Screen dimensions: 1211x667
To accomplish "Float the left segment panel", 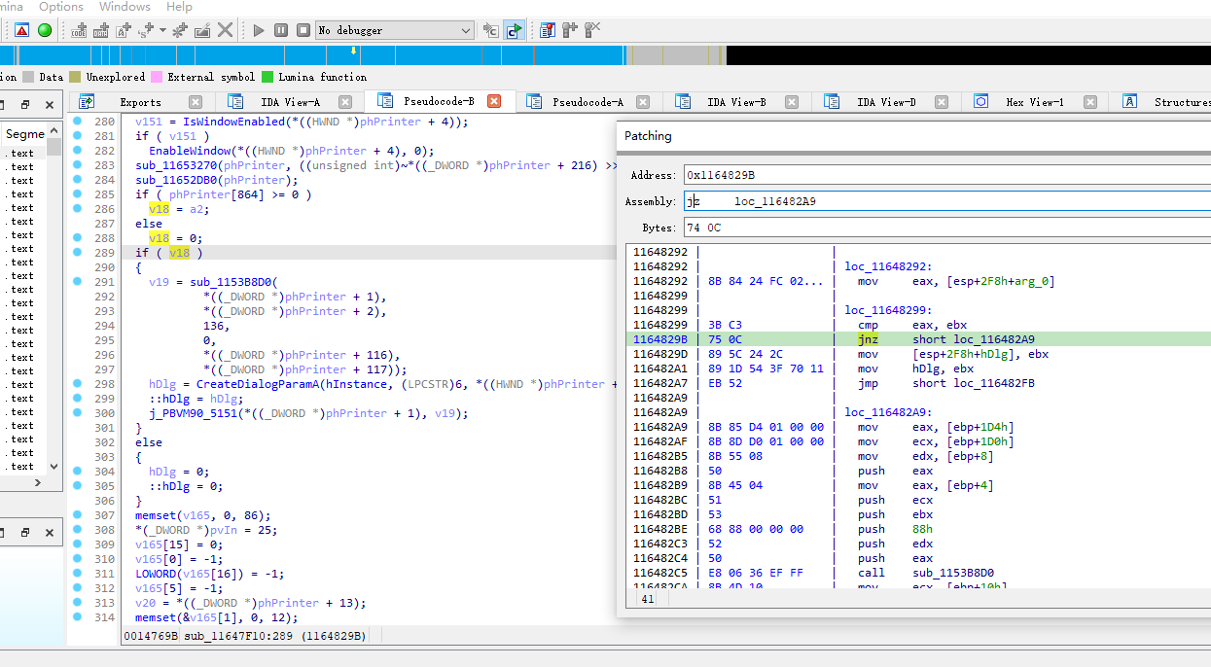I will pyautogui.click(x=26, y=104).
